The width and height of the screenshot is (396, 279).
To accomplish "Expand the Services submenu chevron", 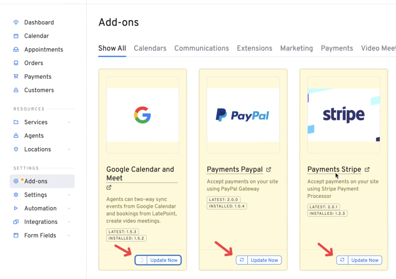I will click(x=69, y=122).
